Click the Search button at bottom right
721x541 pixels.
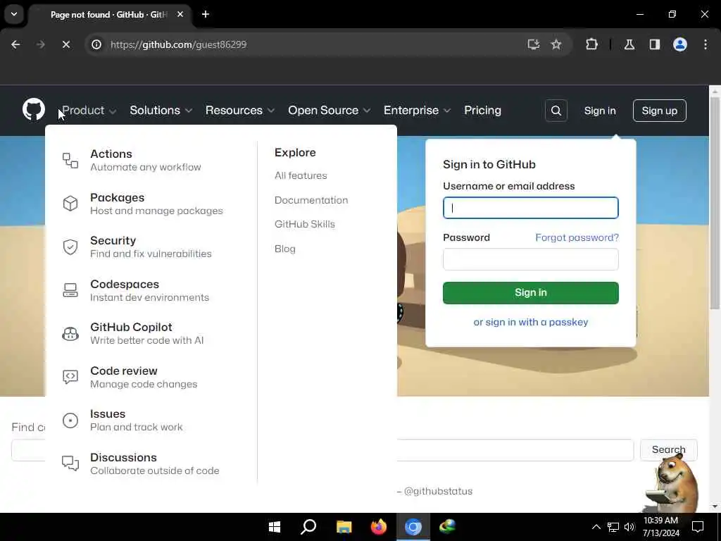click(x=669, y=449)
